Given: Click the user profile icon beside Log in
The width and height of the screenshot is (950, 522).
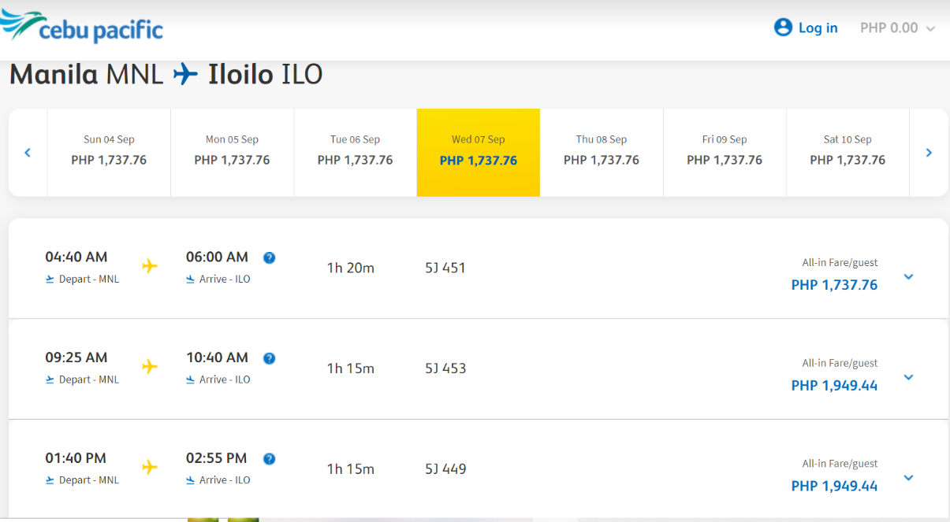Looking at the screenshot, I should (783, 28).
